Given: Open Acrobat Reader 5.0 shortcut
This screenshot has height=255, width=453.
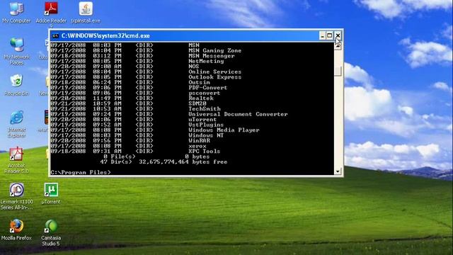Looking at the screenshot, I should (16, 160).
